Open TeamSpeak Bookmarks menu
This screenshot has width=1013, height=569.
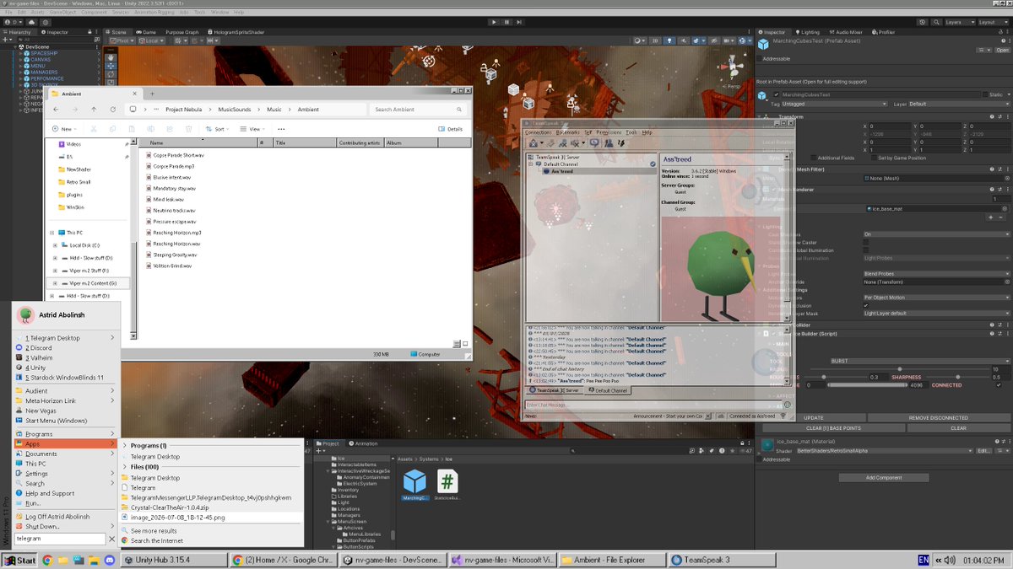568,132
